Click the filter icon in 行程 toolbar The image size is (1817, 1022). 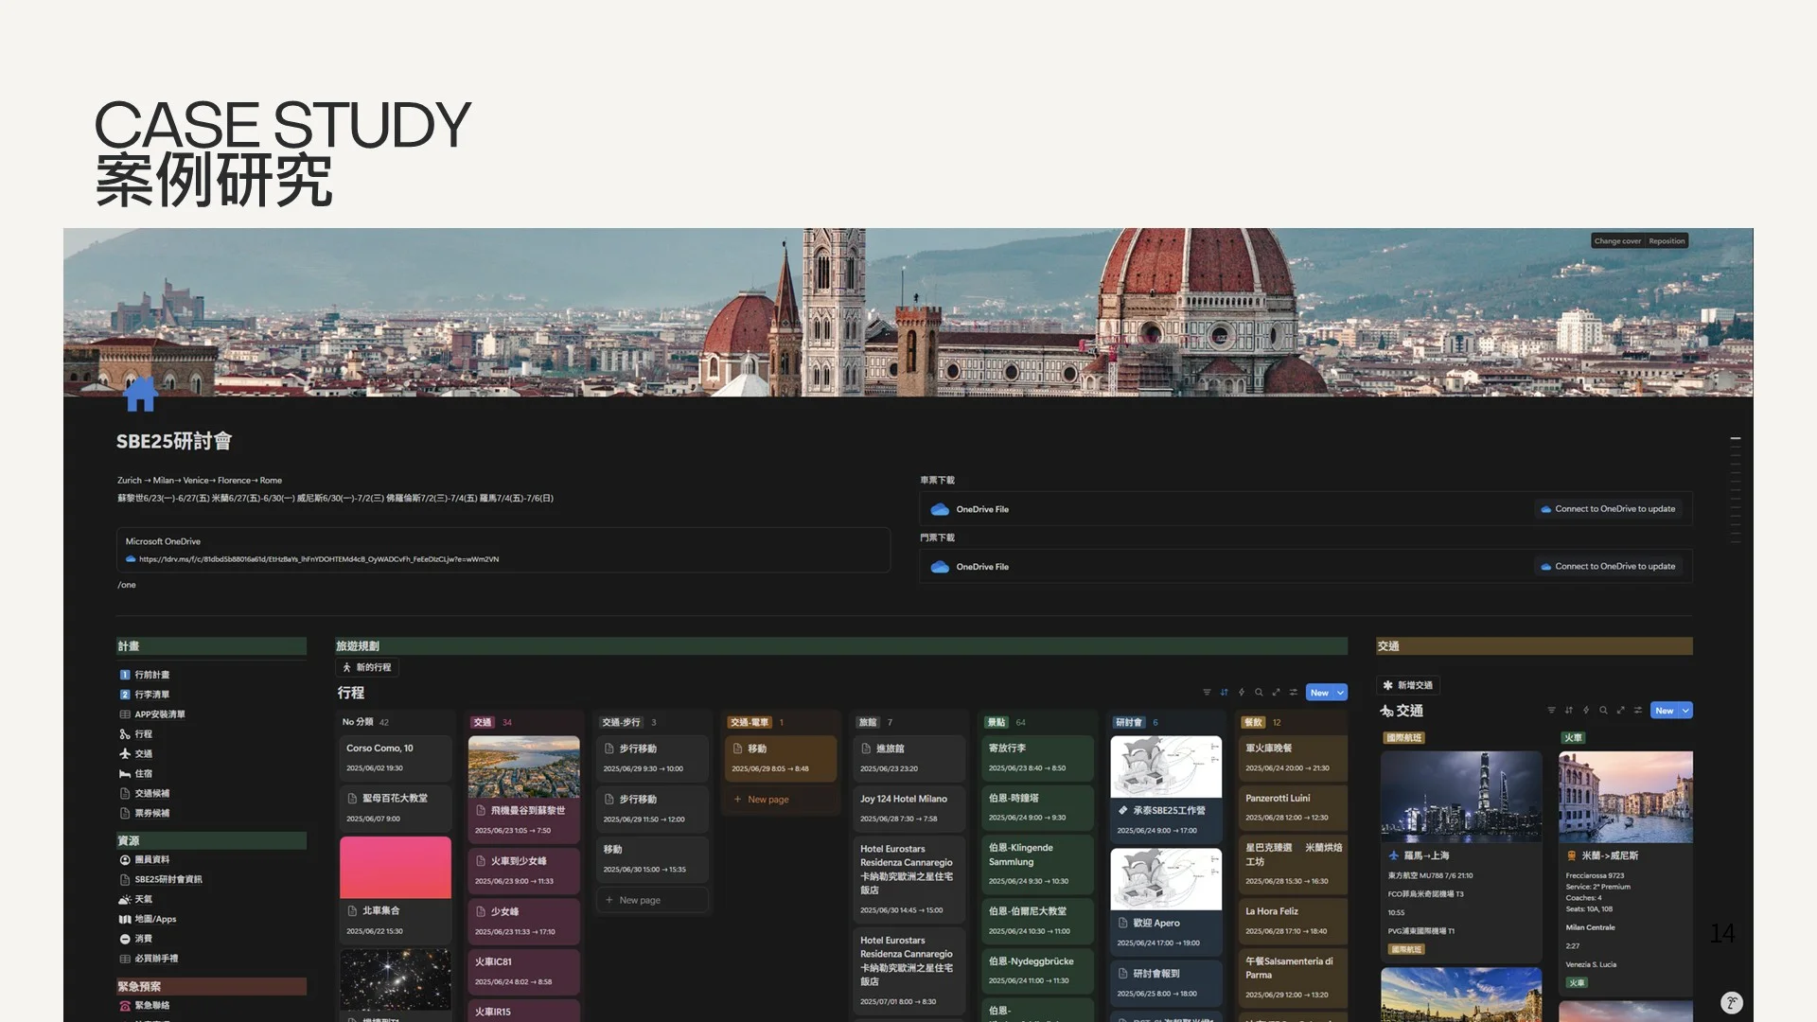coord(1207,693)
